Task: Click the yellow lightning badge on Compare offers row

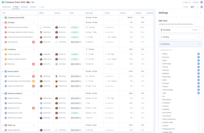Action: 33,81
